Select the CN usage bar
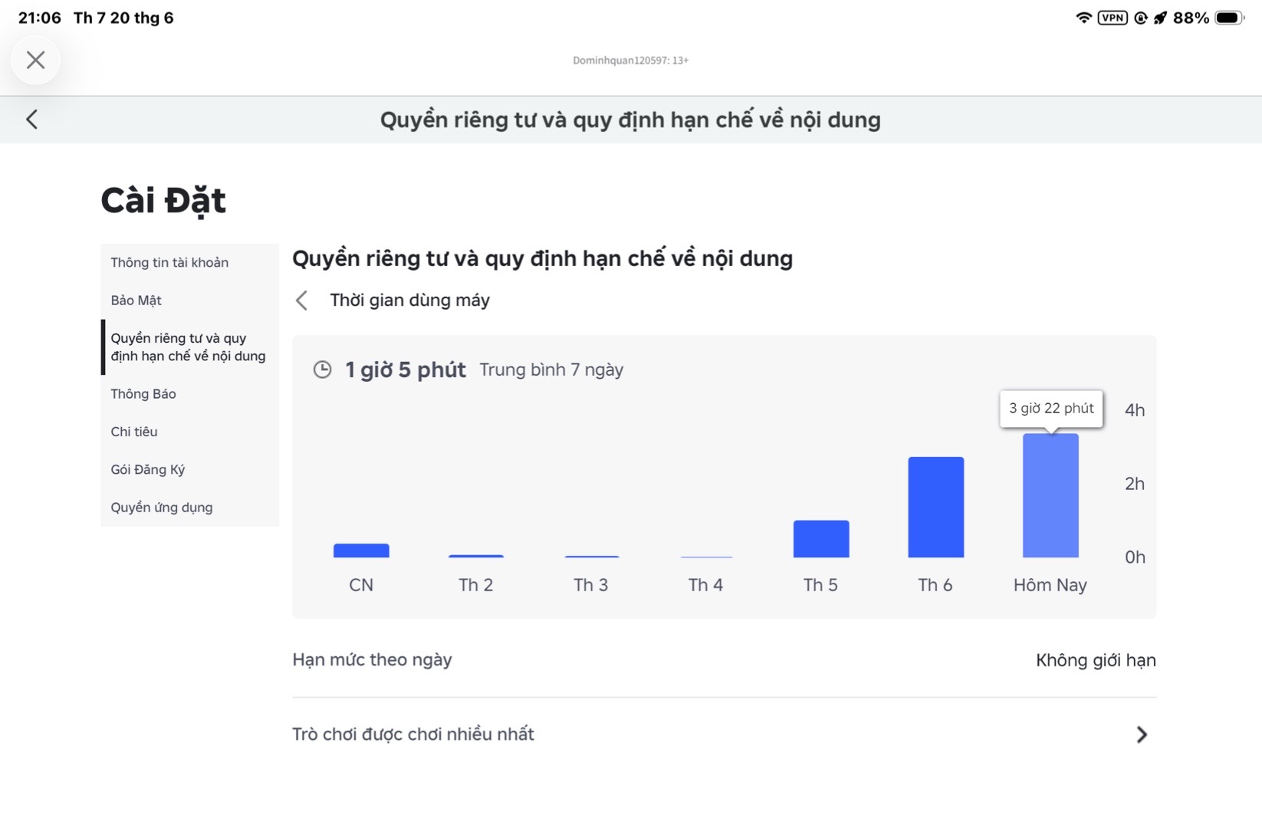The image size is (1262, 828). pyautogui.click(x=361, y=550)
